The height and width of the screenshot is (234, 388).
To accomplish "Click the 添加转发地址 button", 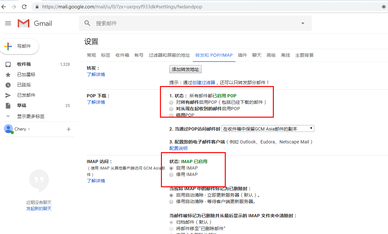I will click(x=185, y=69).
